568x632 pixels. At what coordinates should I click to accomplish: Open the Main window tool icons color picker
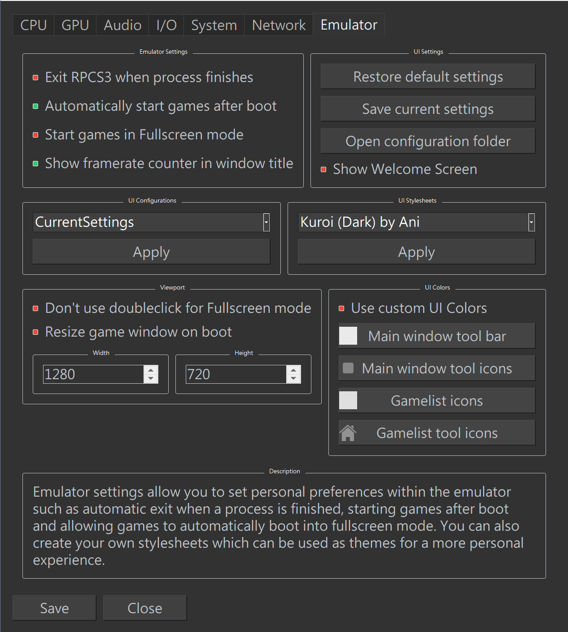point(349,368)
